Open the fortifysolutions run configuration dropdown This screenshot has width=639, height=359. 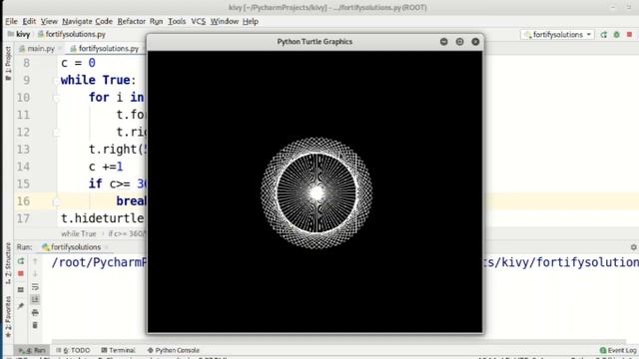[x=557, y=35]
